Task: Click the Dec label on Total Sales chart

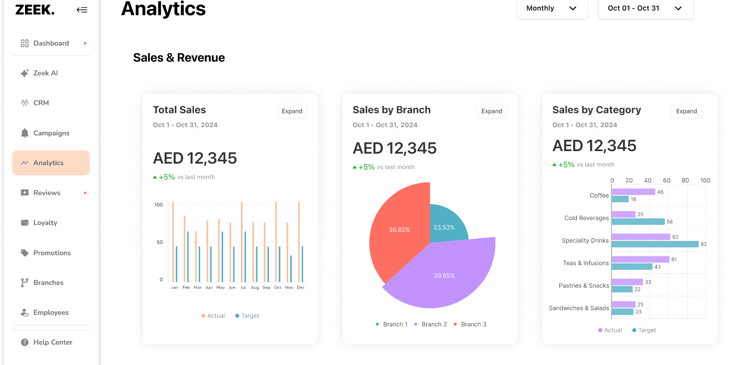Action: (x=300, y=287)
